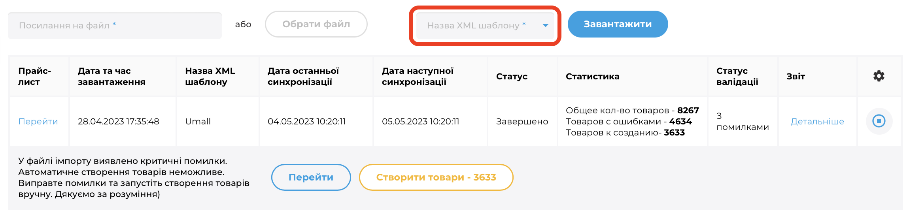Click the blue Завантажити button

click(x=618, y=24)
